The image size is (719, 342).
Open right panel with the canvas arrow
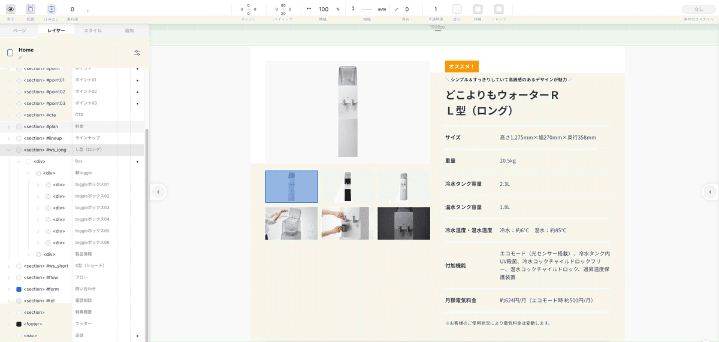pos(710,192)
